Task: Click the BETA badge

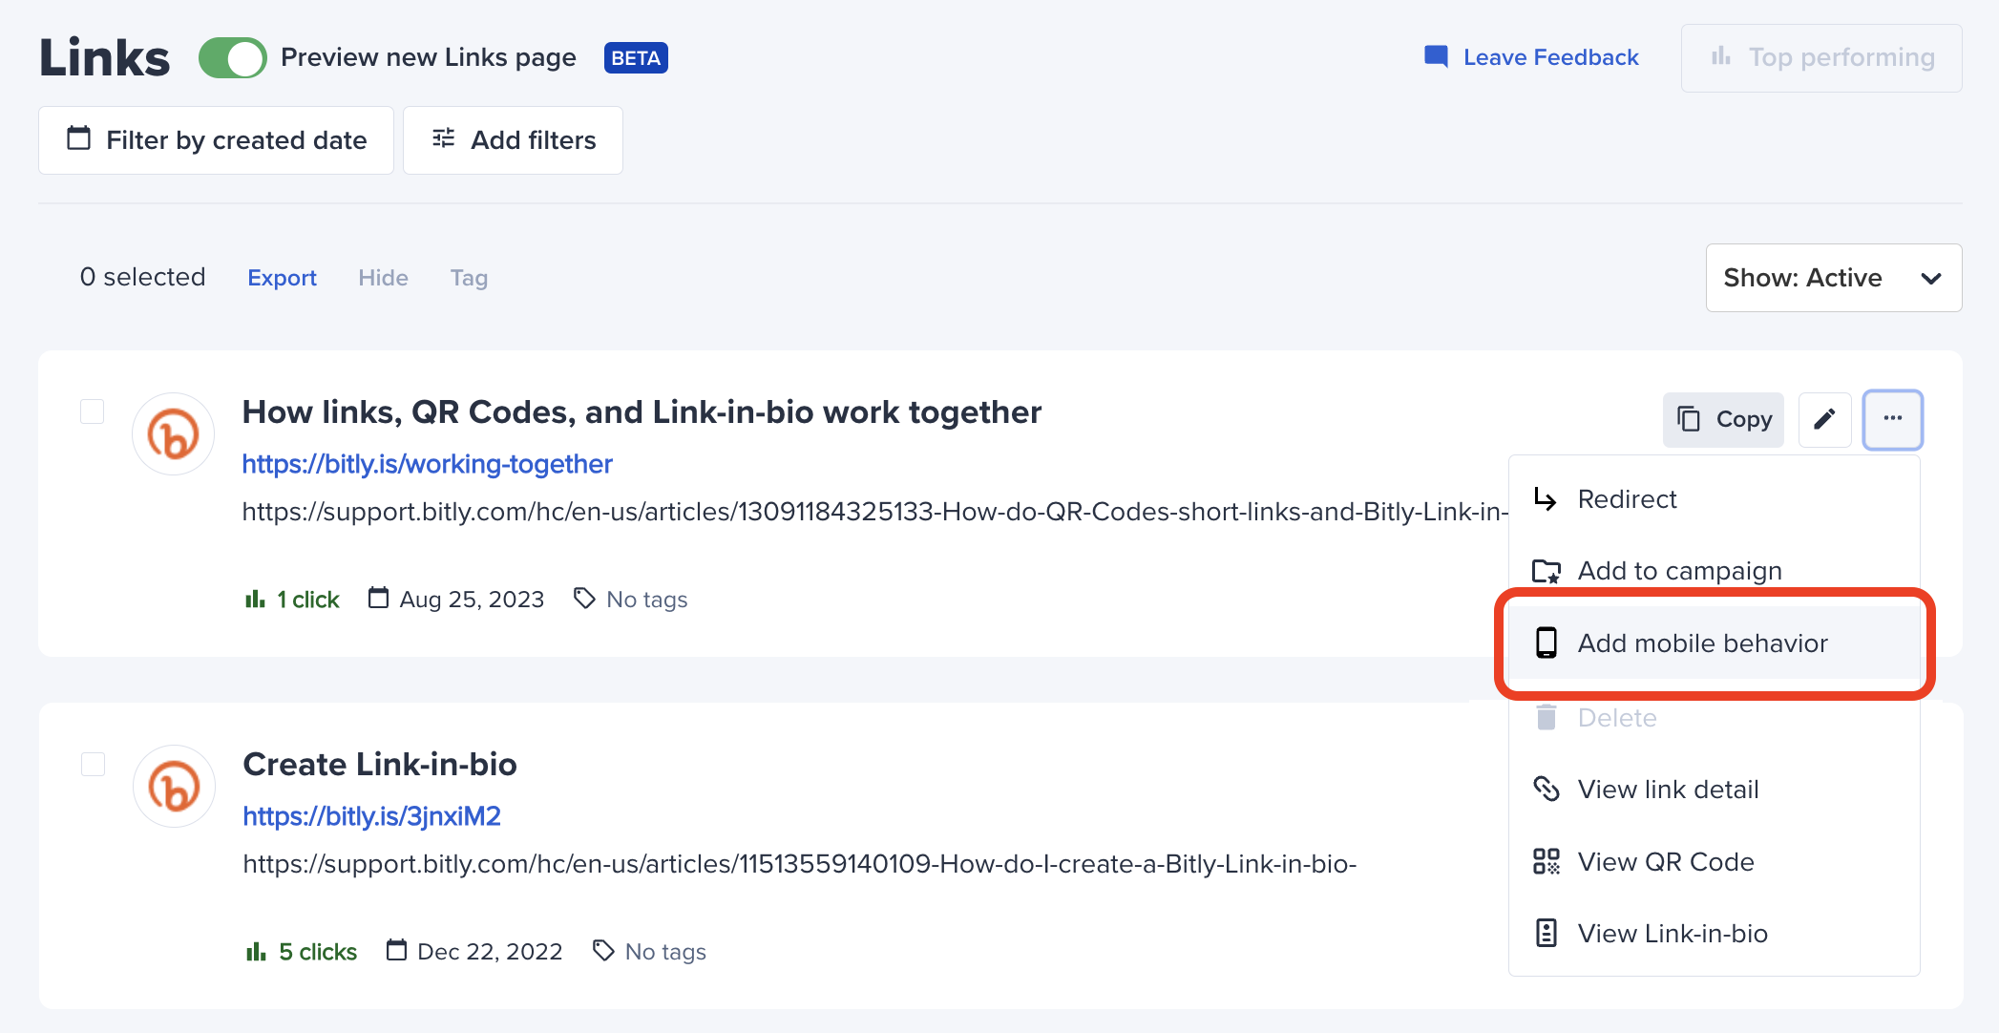Action: (x=636, y=58)
